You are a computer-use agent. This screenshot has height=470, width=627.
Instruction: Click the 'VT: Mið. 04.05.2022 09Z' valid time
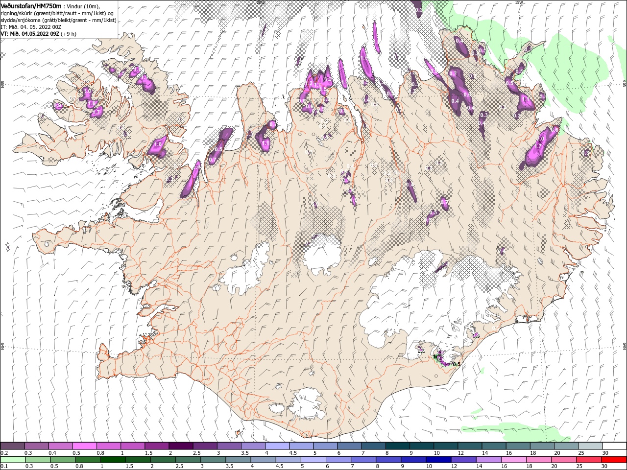pos(30,34)
